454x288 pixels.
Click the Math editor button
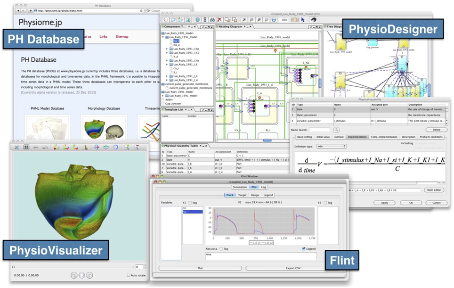coord(434,190)
